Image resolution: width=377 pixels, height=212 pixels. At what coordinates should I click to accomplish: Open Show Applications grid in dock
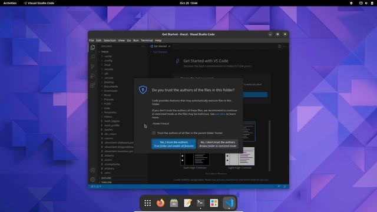click(x=148, y=203)
